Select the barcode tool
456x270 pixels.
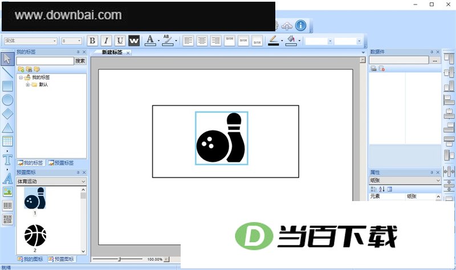[7, 206]
